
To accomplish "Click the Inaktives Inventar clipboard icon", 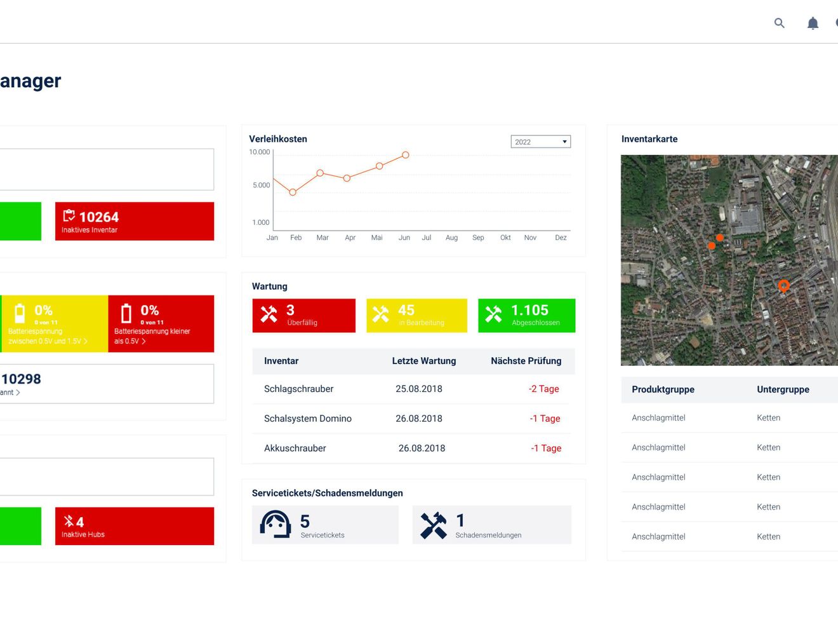I will 69,216.
